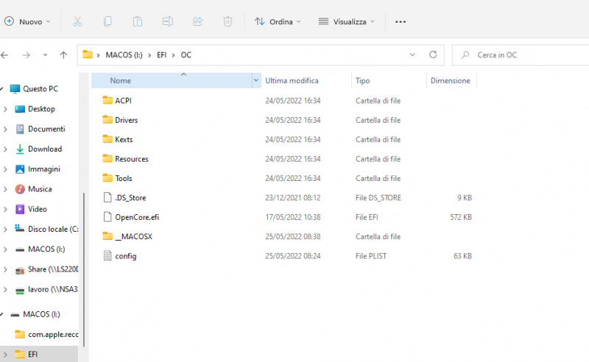Select the config plist file icon

[x=107, y=256]
